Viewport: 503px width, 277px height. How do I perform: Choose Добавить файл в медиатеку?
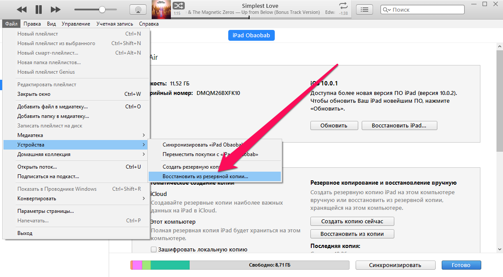point(76,107)
